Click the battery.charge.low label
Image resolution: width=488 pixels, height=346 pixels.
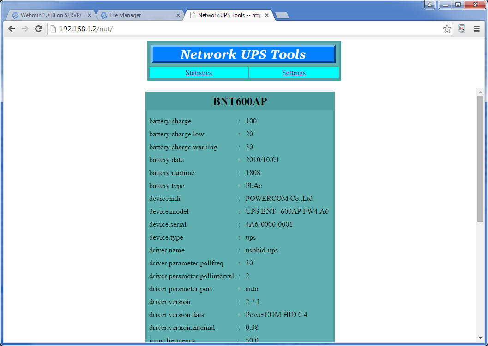pos(176,134)
